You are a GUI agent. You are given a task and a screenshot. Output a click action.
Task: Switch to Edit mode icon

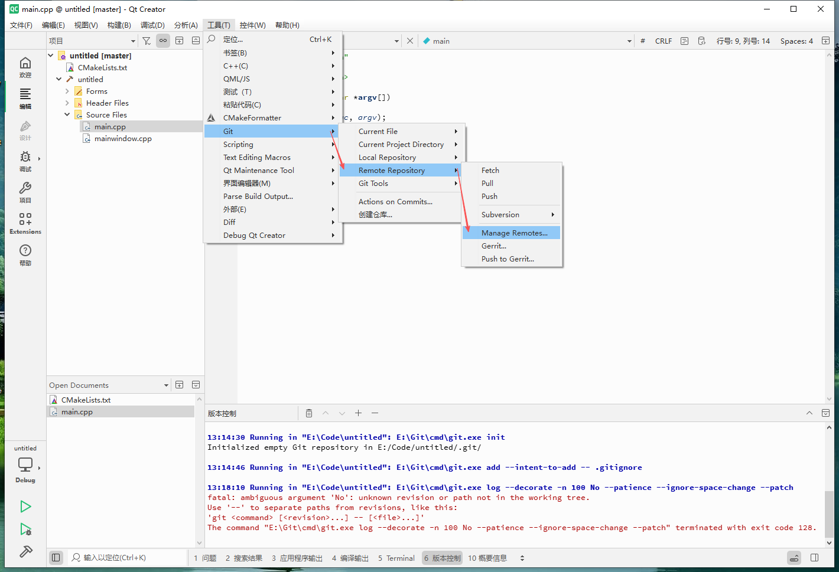click(25, 99)
